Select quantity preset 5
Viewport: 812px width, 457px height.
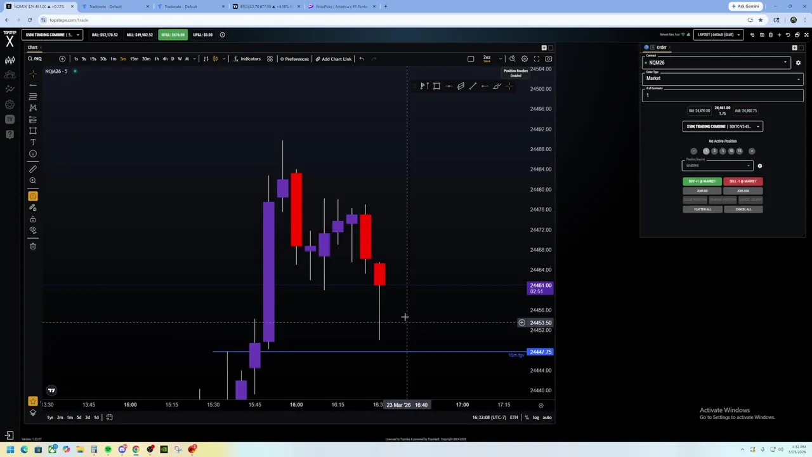723,151
